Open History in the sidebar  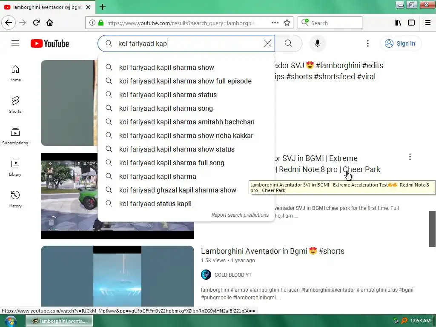(x=15, y=199)
